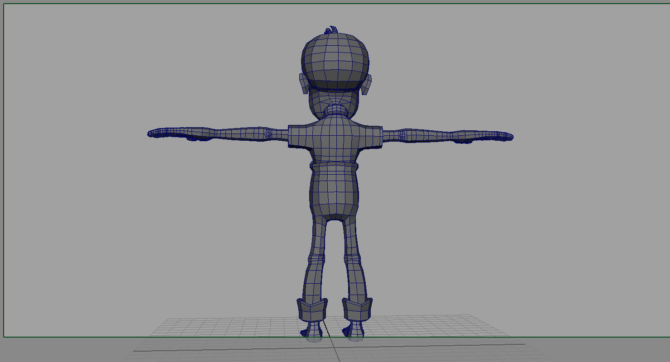Click the character's round head cap mesh
The width and height of the screenshot is (670, 362).
[x=335, y=61]
